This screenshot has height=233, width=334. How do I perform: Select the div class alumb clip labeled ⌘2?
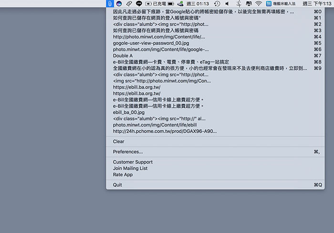(x=215, y=24)
